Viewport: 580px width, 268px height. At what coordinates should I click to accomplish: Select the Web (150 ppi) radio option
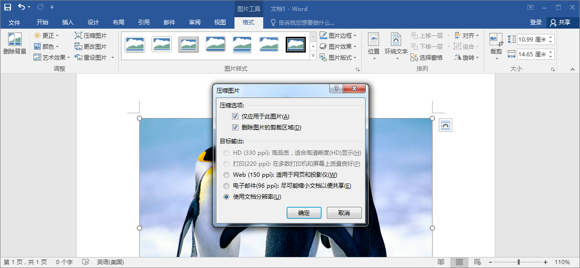tap(226, 175)
